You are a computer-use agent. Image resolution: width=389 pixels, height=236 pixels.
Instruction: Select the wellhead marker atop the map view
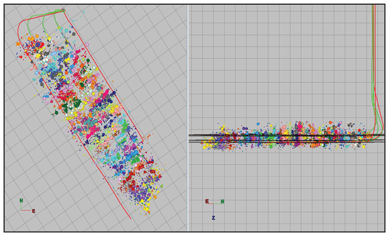click(x=63, y=10)
